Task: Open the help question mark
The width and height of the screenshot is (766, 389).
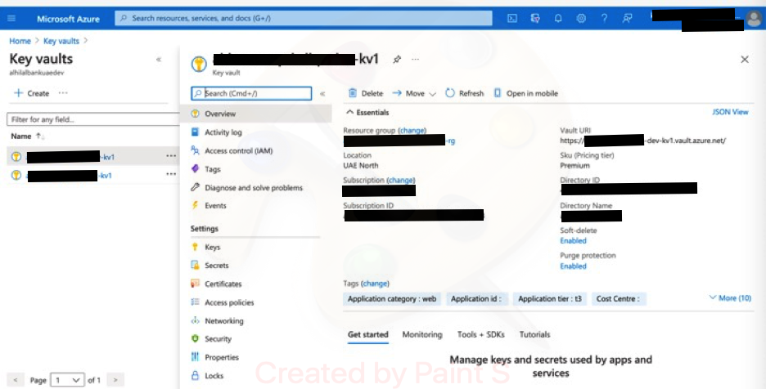Action: [604, 19]
